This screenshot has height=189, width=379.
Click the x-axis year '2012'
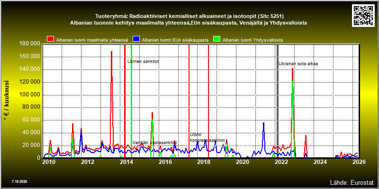[88, 162]
